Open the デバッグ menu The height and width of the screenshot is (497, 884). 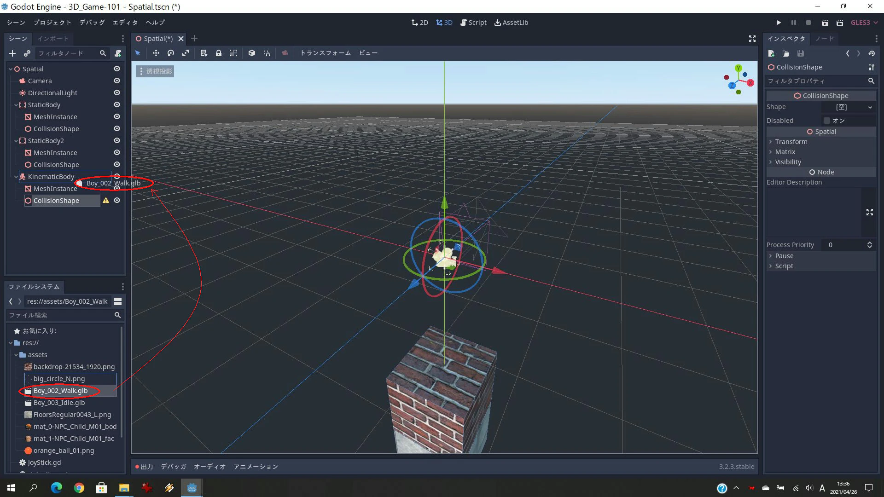pyautogui.click(x=92, y=23)
